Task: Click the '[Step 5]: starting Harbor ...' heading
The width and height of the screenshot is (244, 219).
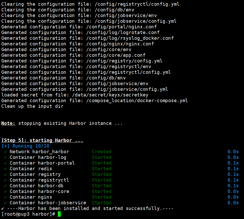Action: coord(42,140)
